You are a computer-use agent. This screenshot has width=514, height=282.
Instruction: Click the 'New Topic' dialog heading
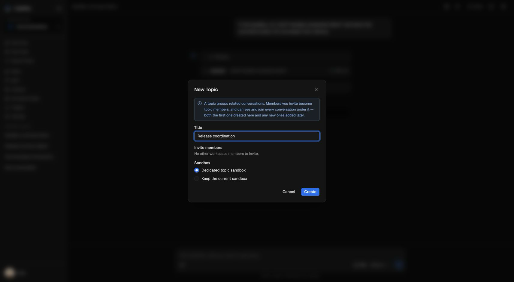tap(206, 90)
